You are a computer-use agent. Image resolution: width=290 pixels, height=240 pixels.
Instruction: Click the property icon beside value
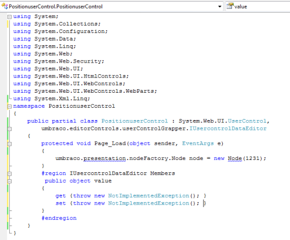tap(230, 6)
